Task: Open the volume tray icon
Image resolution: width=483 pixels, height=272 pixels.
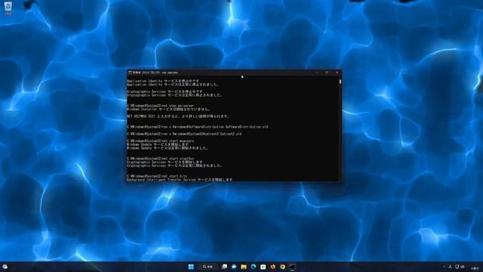Action: (x=463, y=267)
